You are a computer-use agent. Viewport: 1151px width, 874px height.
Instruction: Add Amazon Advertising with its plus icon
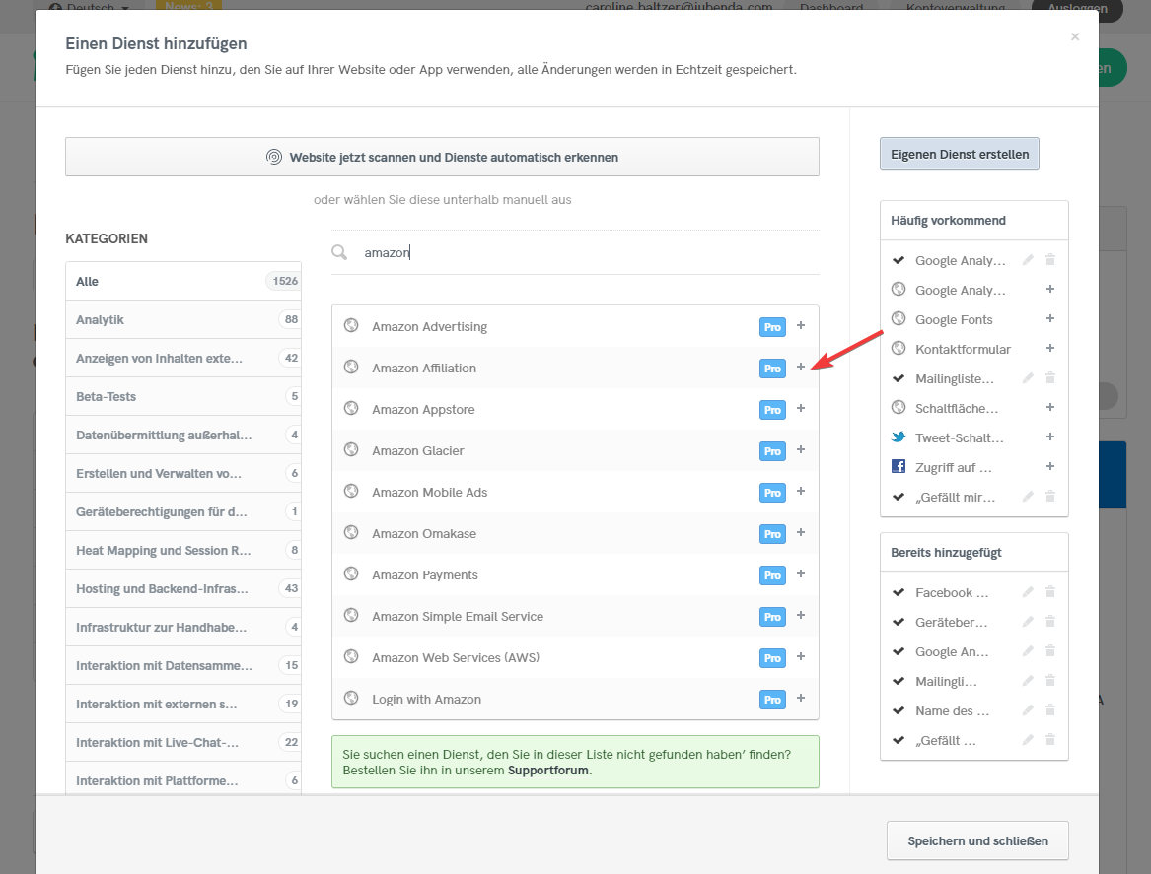(x=800, y=326)
